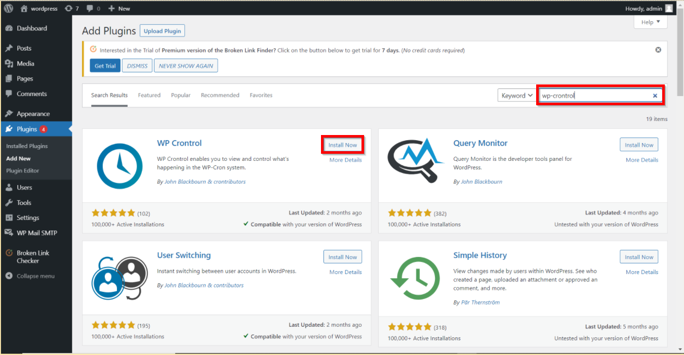Expand the Help tab
Viewport: 684px width, 355px height.
tap(651, 22)
